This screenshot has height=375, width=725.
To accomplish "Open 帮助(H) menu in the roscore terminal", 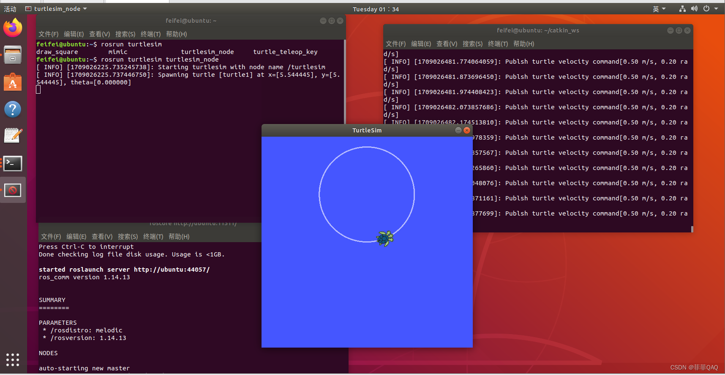I will [x=179, y=237].
